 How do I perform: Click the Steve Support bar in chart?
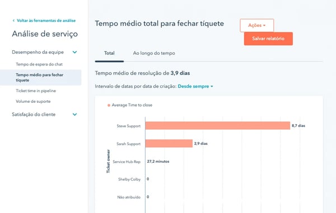tap(218, 126)
